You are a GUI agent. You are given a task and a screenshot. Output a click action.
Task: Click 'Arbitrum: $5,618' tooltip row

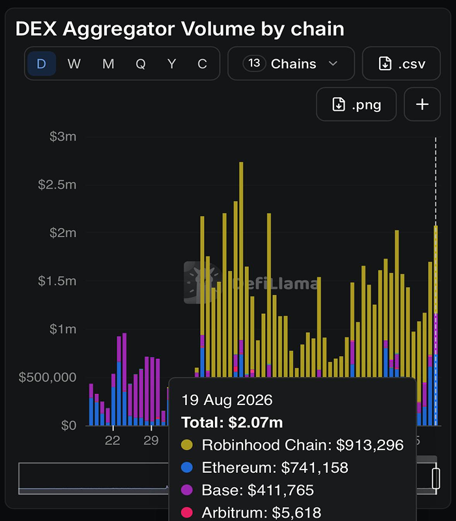pyautogui.click(x=251, y=513)
